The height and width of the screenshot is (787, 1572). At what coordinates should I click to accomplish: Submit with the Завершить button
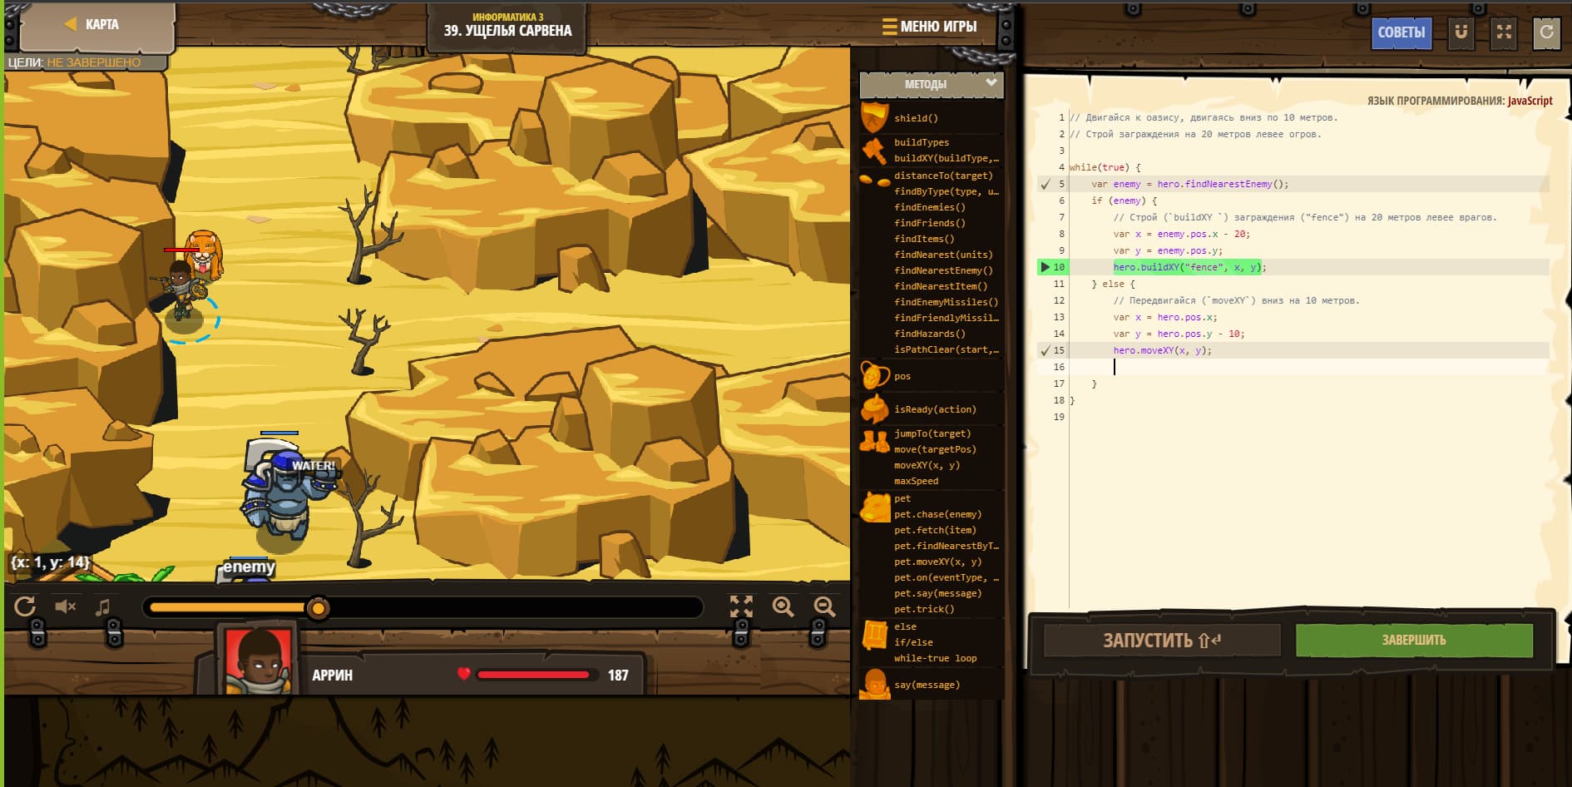(1414, 640)
